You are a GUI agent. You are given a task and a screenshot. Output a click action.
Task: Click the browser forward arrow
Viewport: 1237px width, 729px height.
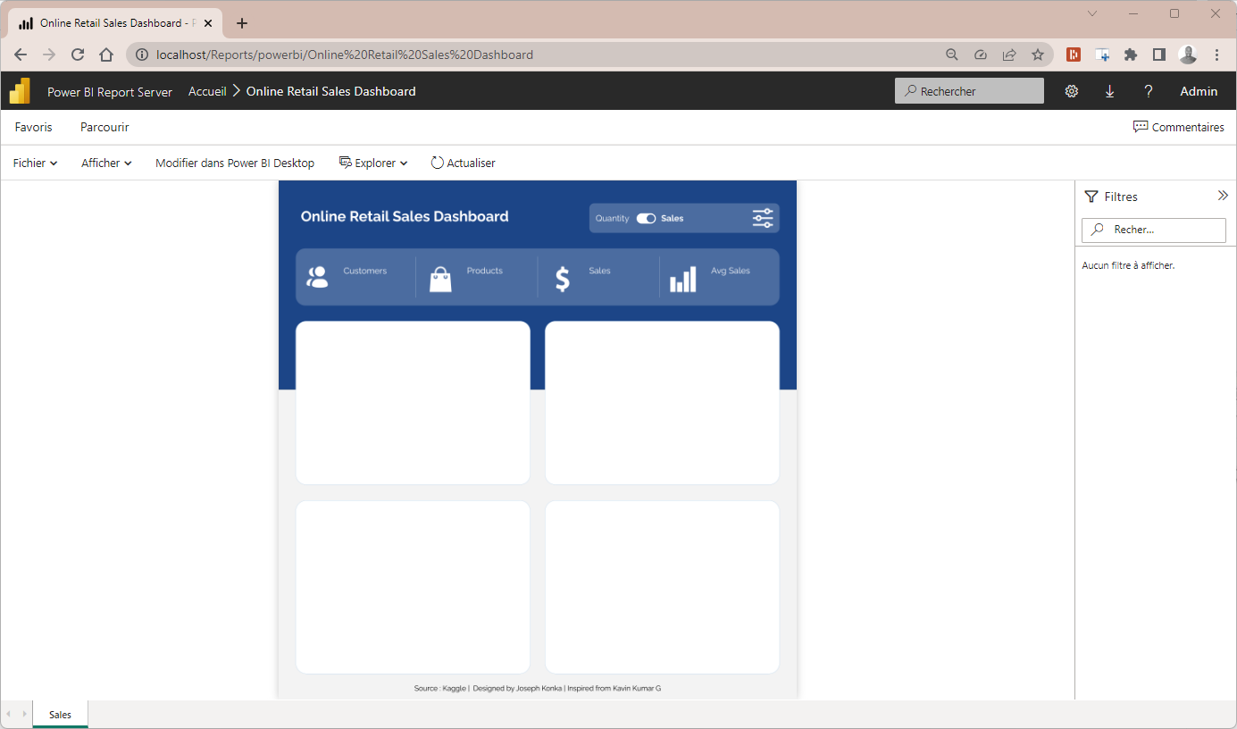pyautogui.click(x=49, y=54)
